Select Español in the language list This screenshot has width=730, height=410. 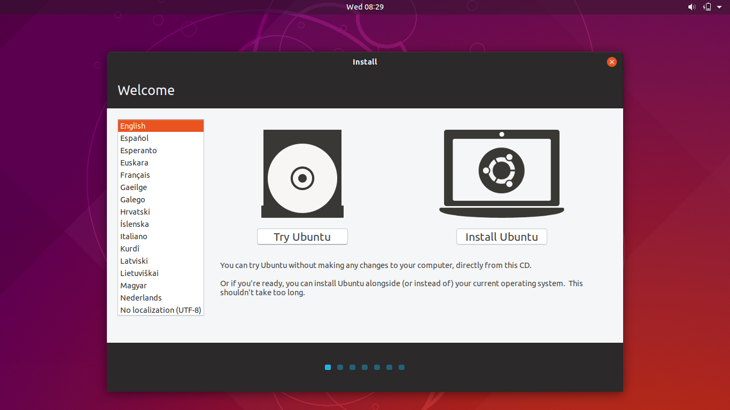pyautogui.click(x=161, y=138)
